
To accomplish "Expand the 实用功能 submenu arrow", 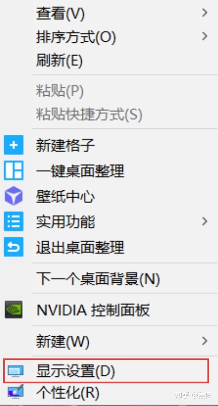I will (205, 222).
